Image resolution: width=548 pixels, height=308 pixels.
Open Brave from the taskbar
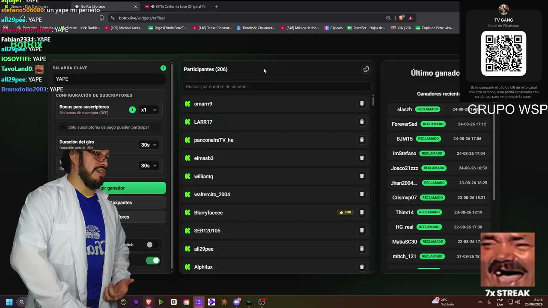click(149, 302)
